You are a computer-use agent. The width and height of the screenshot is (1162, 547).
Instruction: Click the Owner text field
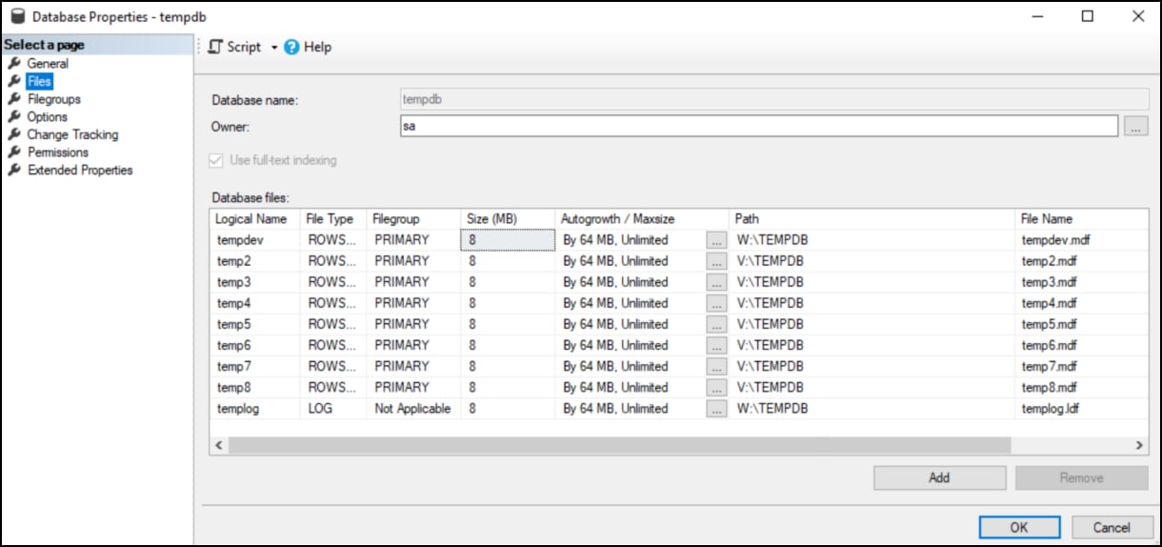coord(758,126)
